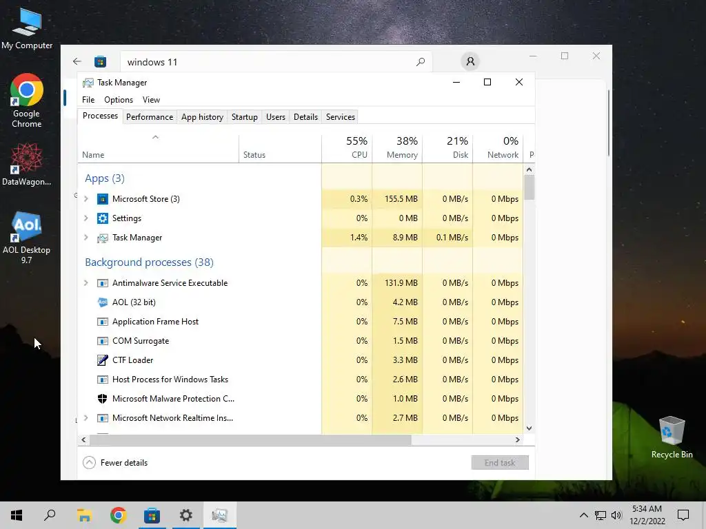Click the Microsoft Store back arrow
Screen dimensions: 706x529
coord(77,61)
